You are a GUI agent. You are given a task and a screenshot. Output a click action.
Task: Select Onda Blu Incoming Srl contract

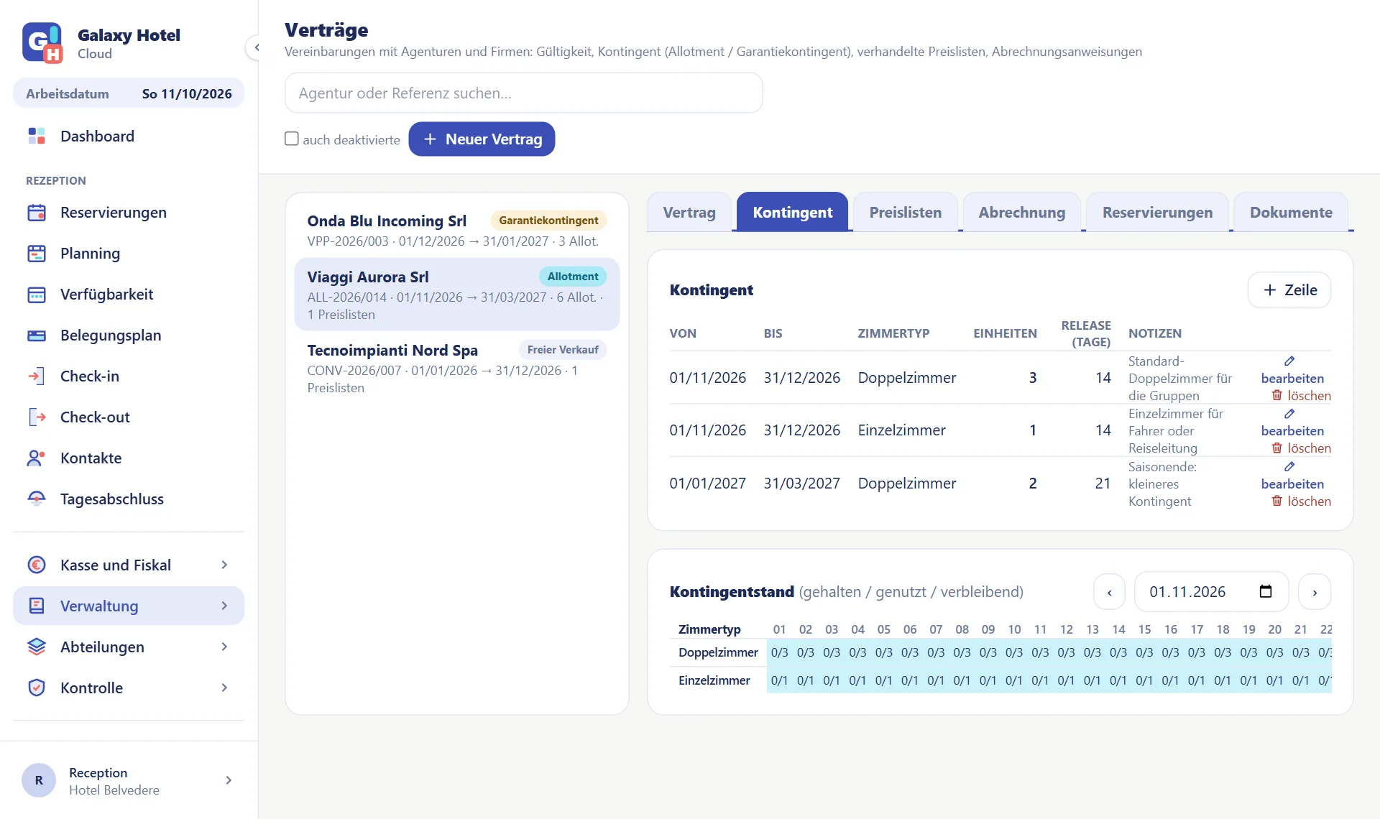click(x=456, y=230)
